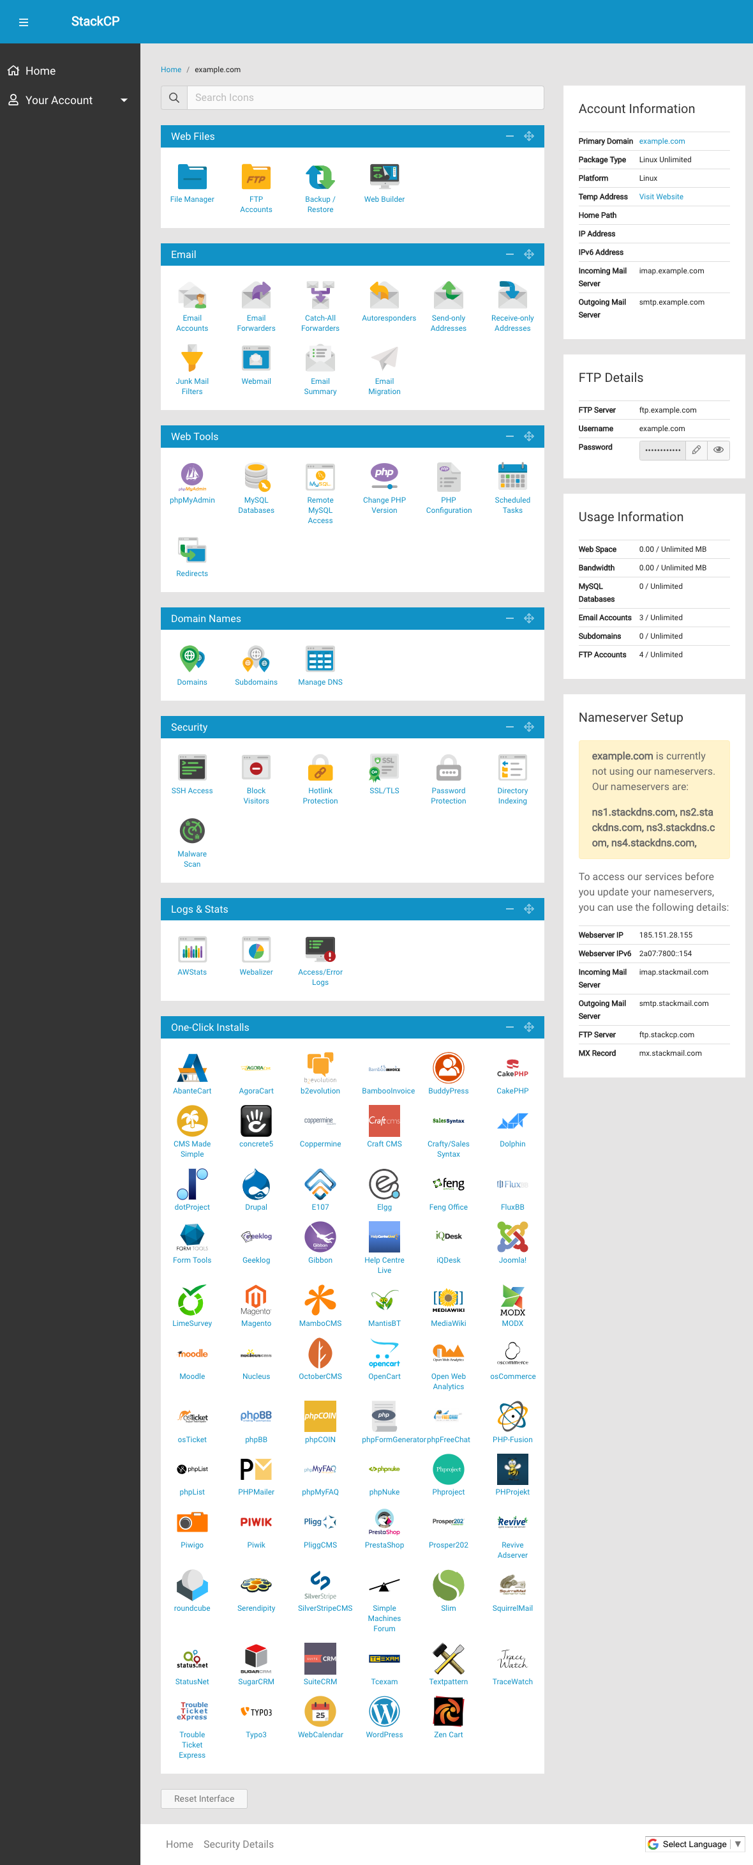Click into the Search Icons field
Image resolution: width=753 pixels, height=1865 pixels.
[364, 98]
